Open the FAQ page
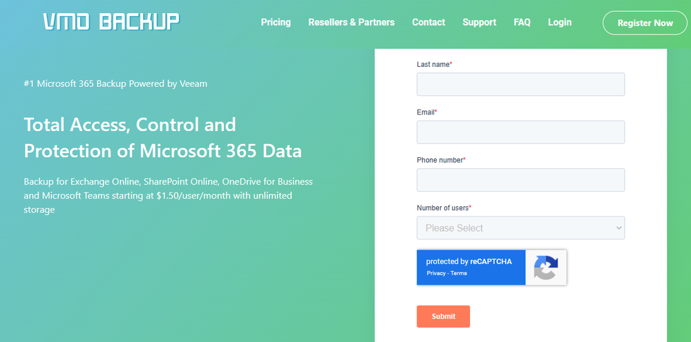Image resolution: width=691 pixels, height=342 pixels. coord(522,22)
